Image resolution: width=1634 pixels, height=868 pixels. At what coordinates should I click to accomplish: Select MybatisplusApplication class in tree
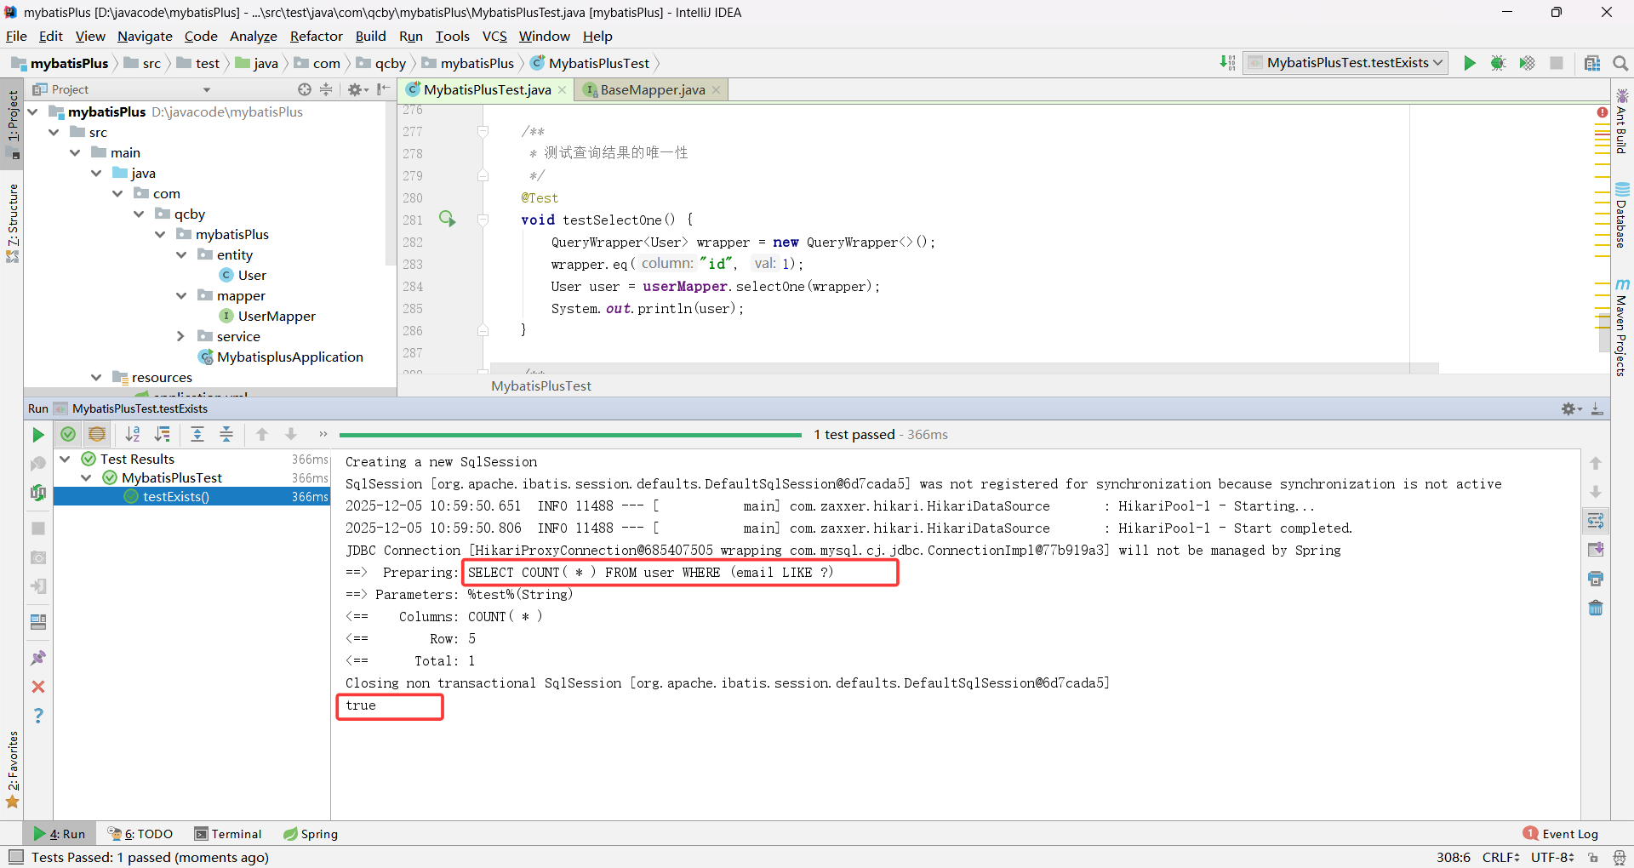(290, 357)
